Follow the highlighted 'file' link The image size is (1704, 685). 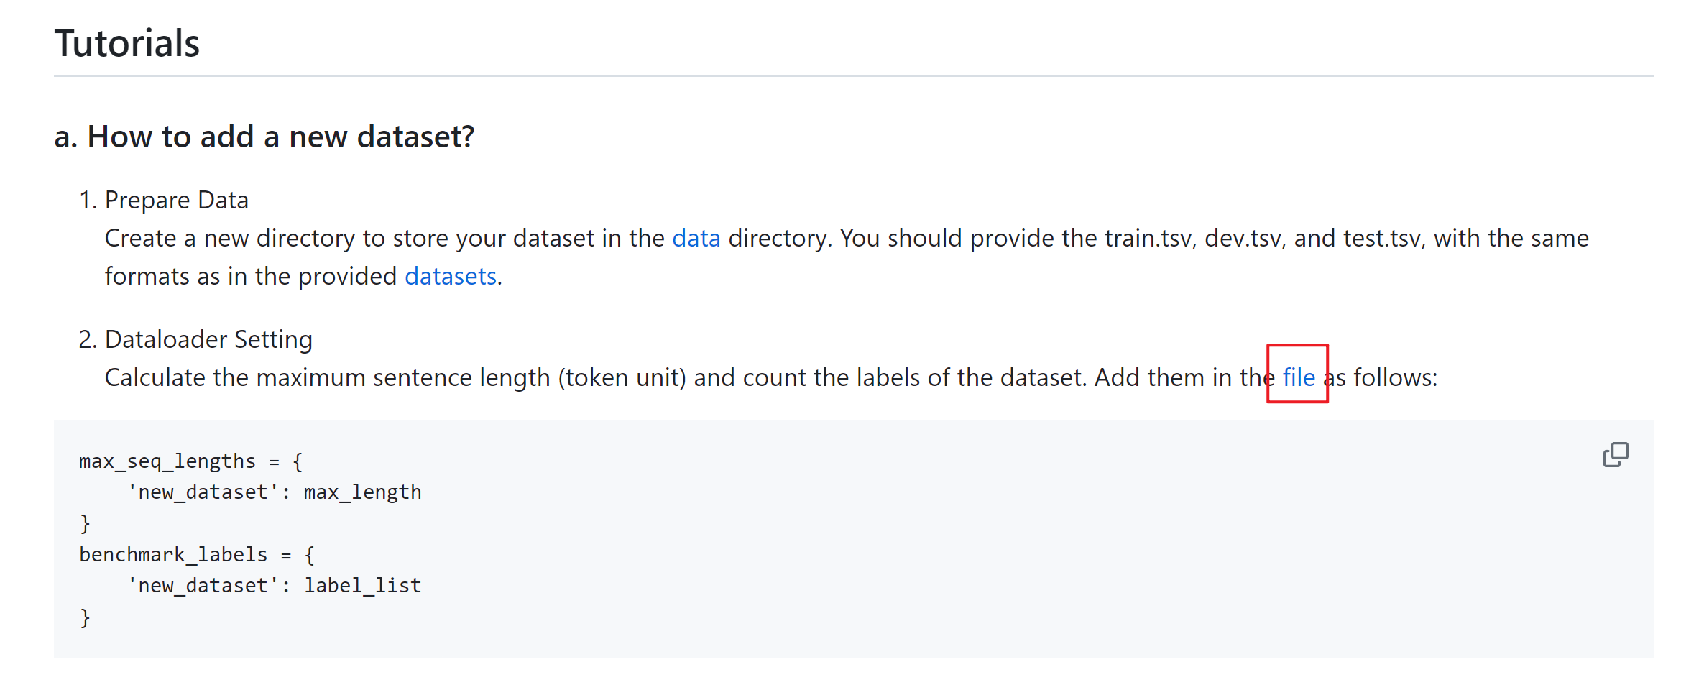(1299, 377)
